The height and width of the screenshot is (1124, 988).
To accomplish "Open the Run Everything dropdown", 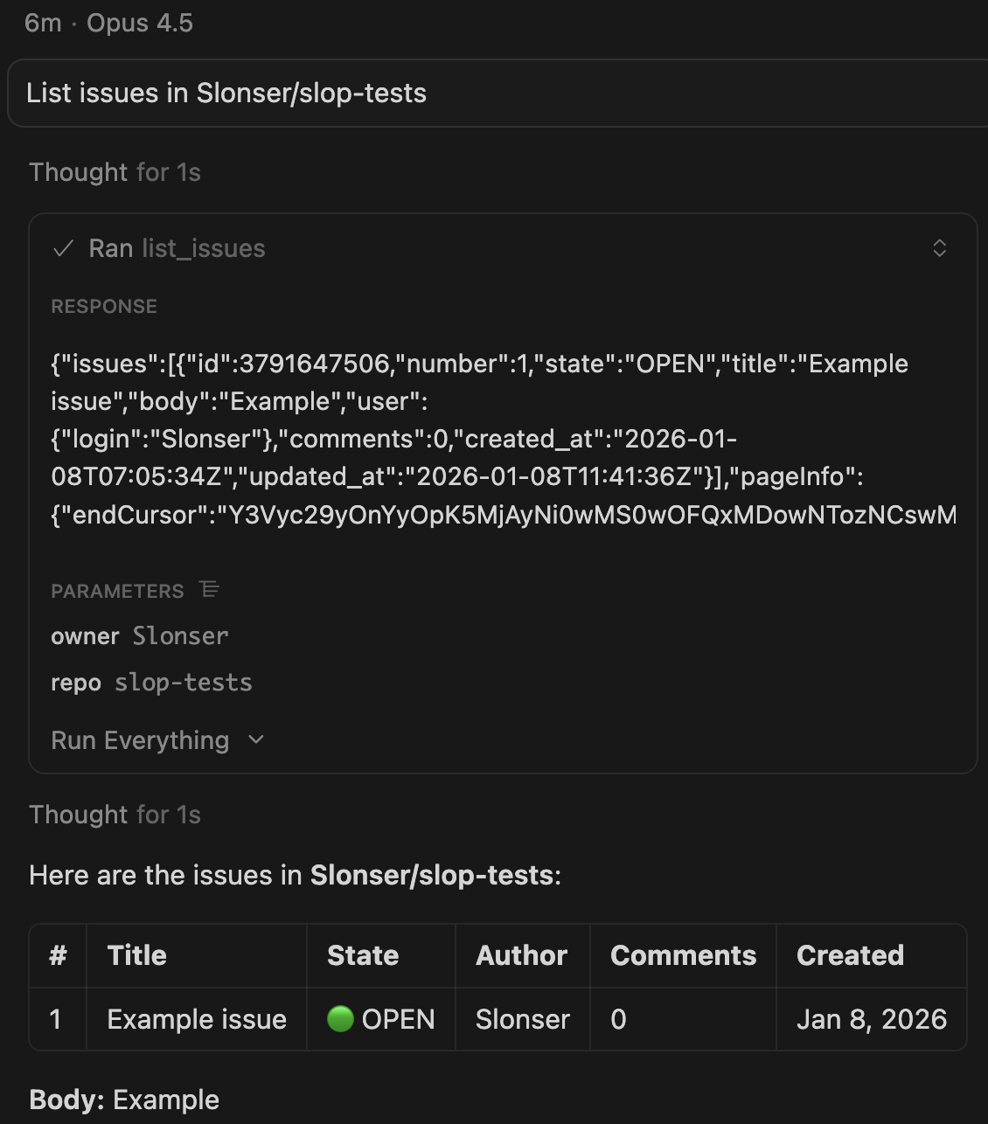I will [141, 740].
